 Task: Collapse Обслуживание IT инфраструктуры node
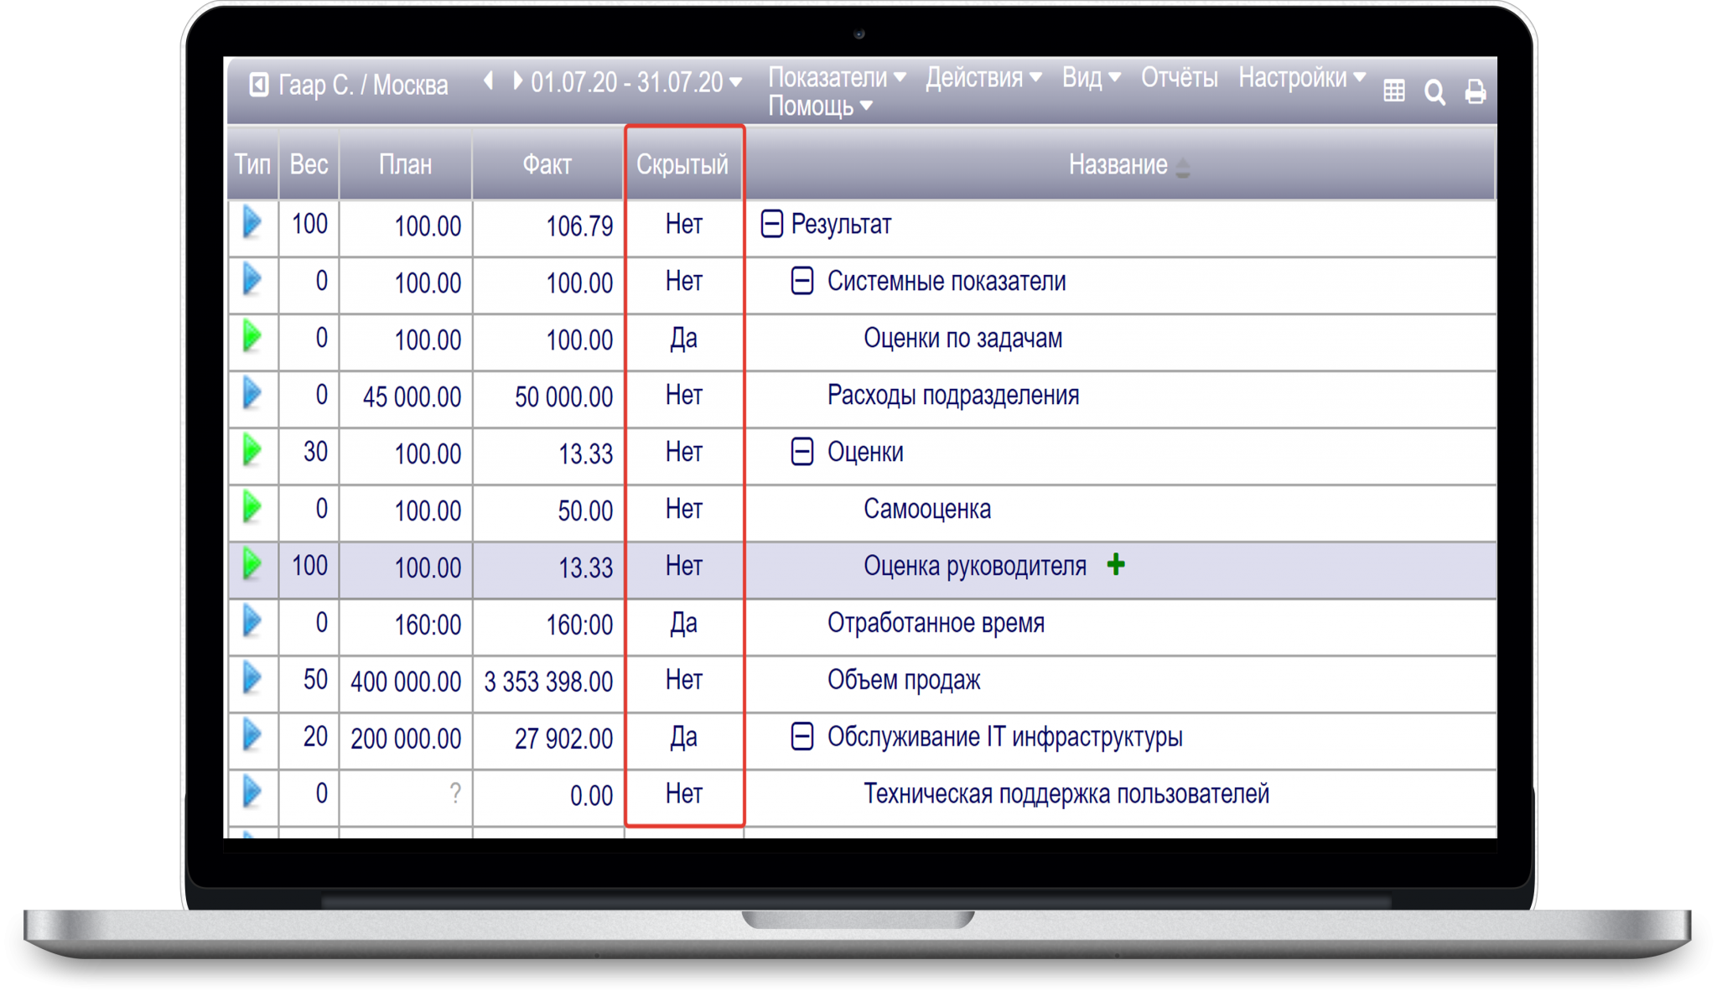[802, 737]
